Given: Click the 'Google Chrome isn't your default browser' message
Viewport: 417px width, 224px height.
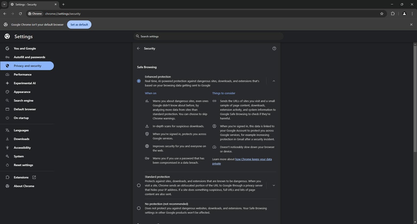Looking at the screenshot, I should [37, 25].
